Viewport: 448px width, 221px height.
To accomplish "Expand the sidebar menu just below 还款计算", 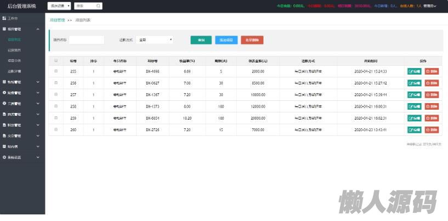I will (38, 82).
